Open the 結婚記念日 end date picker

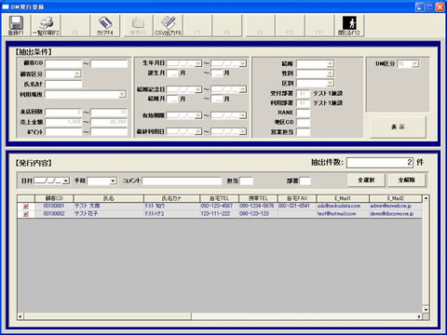coord(243,89)
